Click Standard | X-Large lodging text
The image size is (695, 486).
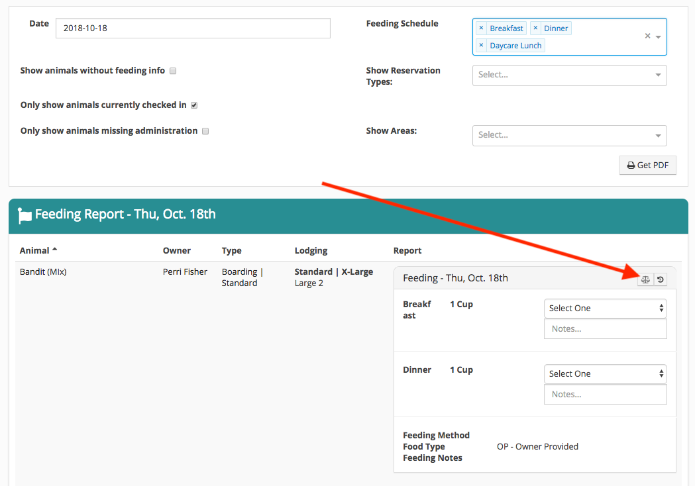pyautogui.click(x=334, y=271)
